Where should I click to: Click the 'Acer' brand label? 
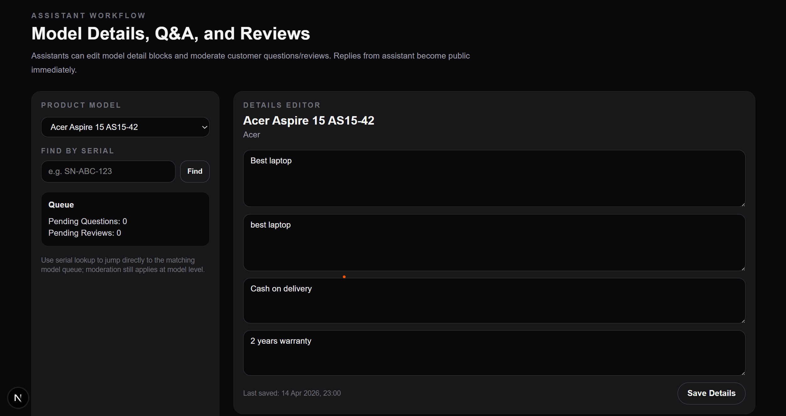tap(251, 135)
